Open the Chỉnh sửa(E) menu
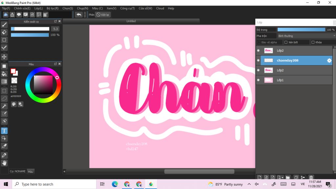Image resolution: width=336 pixels, height=189 pixels. [22, 8]
